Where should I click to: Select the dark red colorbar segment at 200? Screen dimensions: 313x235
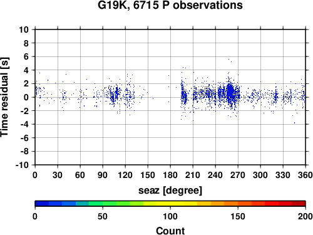point(299,204)
